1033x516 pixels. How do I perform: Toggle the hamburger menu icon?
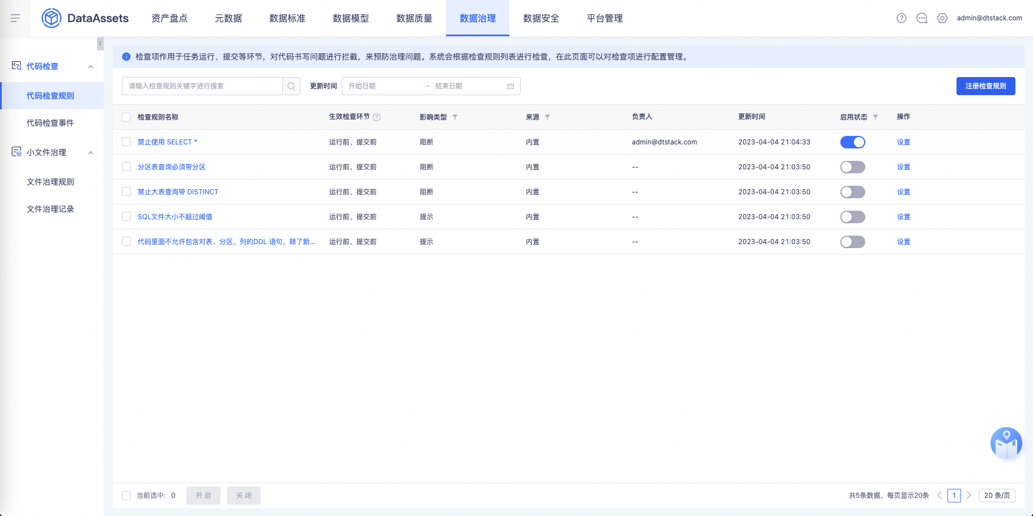click(15, 18)
